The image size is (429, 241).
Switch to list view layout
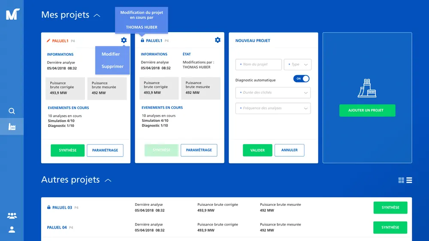[409, 180]
